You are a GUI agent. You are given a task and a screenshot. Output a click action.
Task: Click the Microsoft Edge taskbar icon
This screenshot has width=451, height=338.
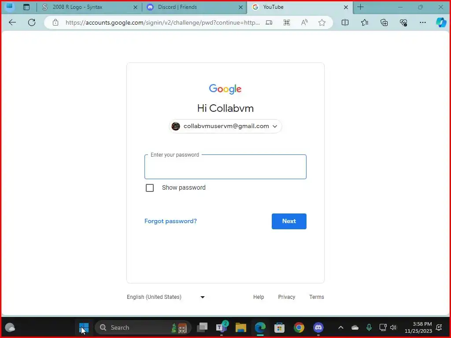(x=260, y=327)
